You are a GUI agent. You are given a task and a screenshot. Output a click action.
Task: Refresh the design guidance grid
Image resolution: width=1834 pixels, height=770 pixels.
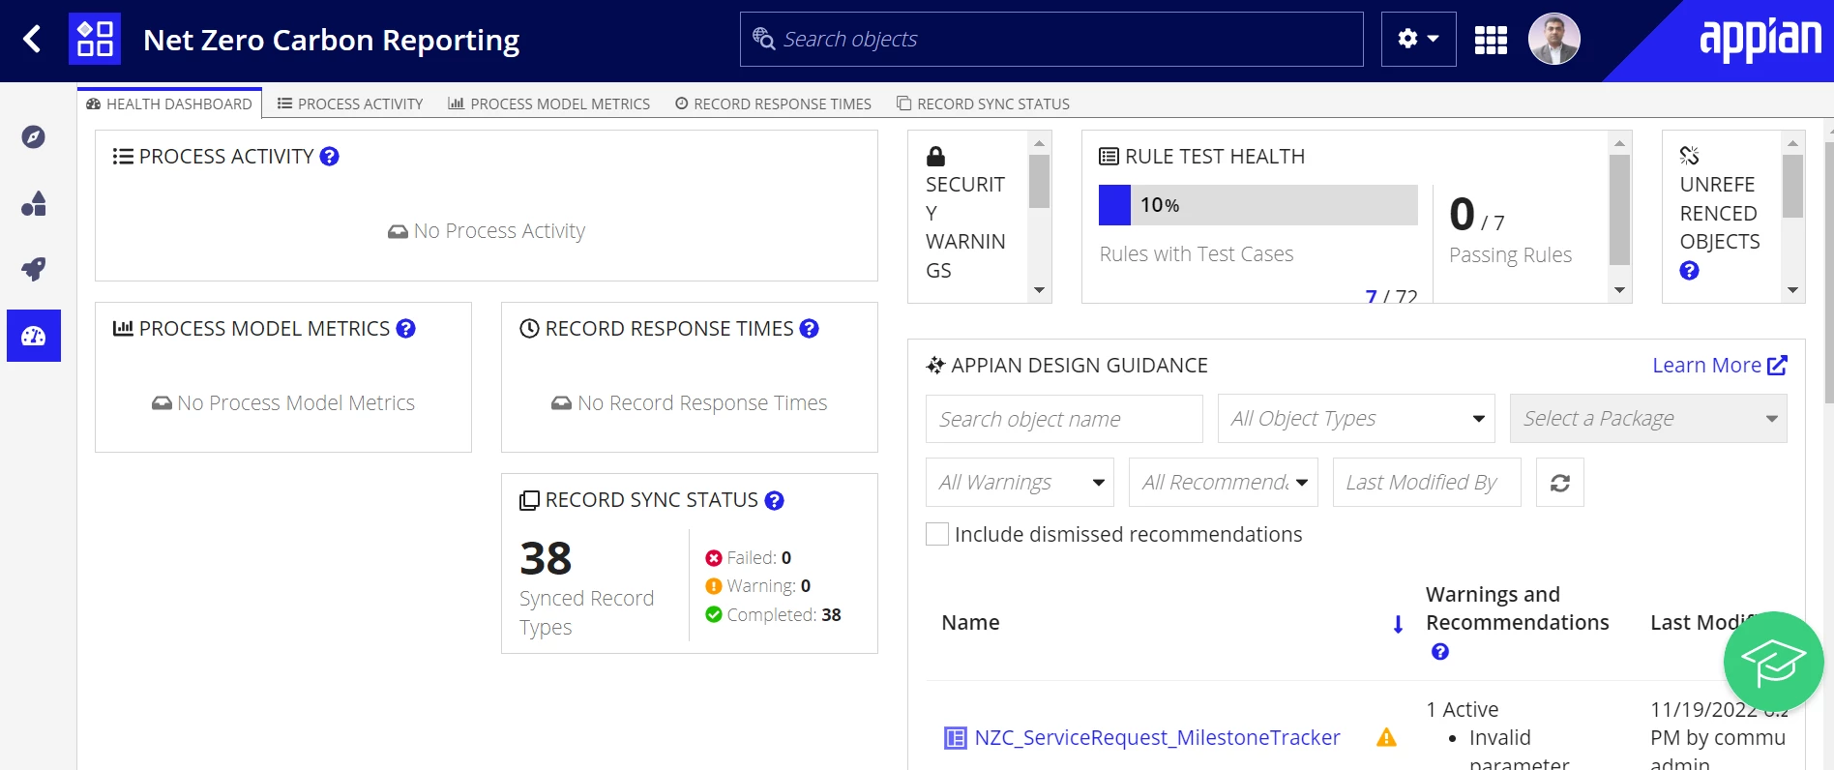(x=1560, y=483)
